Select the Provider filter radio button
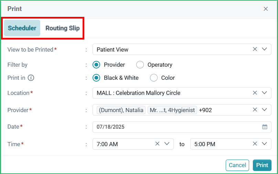 pyautogui.click(x=96, y=65)
